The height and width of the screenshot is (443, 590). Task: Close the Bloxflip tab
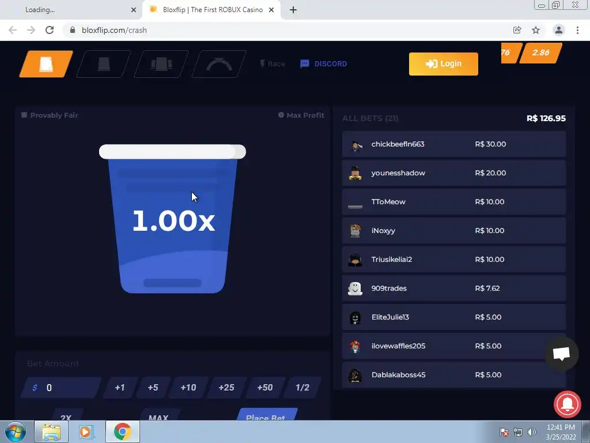(x=271, y=10)
